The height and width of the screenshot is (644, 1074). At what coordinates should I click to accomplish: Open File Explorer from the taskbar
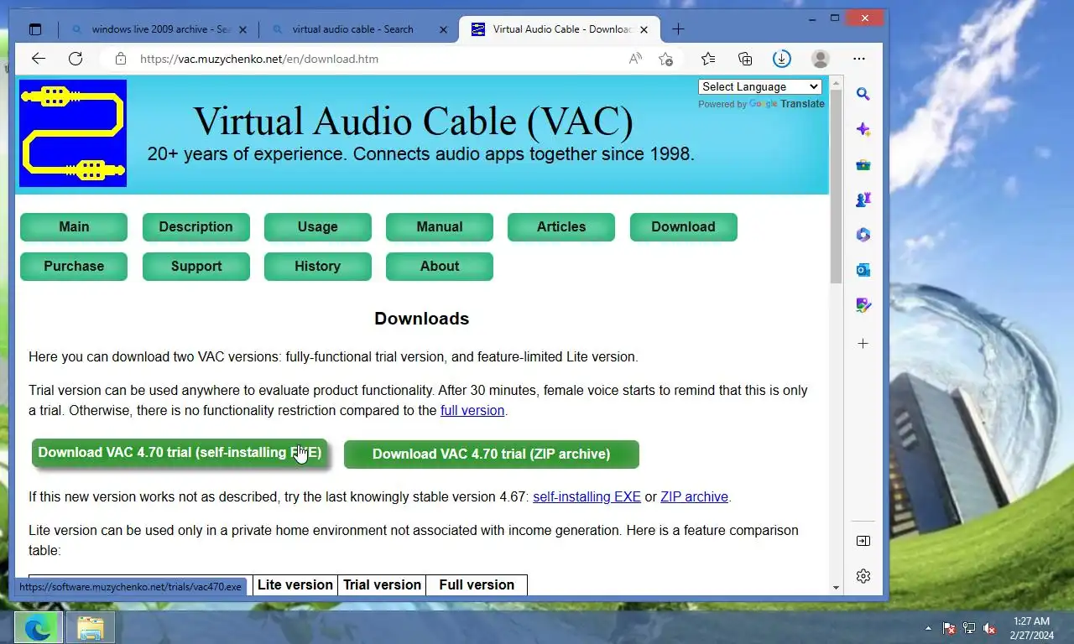click(x=90, y=627)
